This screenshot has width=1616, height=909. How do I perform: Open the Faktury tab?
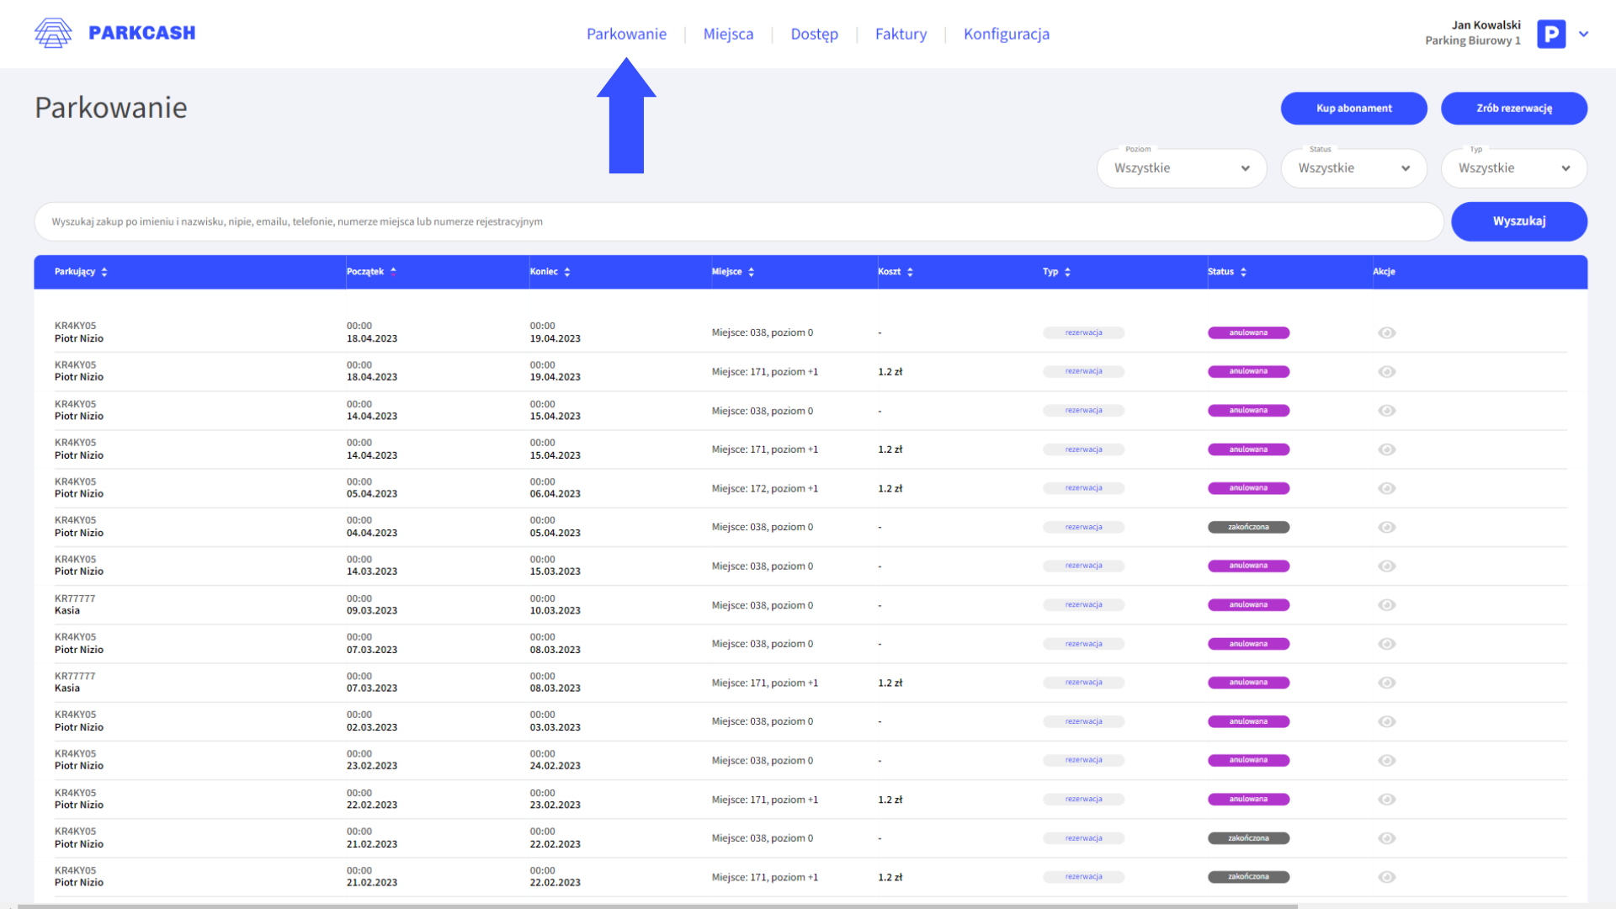(x=901, y=35)
